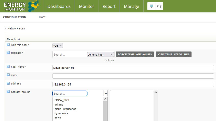216x121 pixels.
Task: Select cloud_intelligence in contact groups list
Action: (x=65, y=109)
